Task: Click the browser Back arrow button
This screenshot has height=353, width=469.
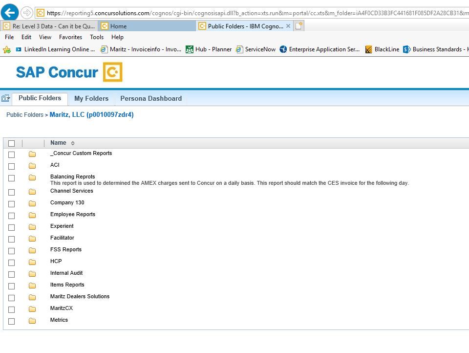Action: (x=10, y=13)
